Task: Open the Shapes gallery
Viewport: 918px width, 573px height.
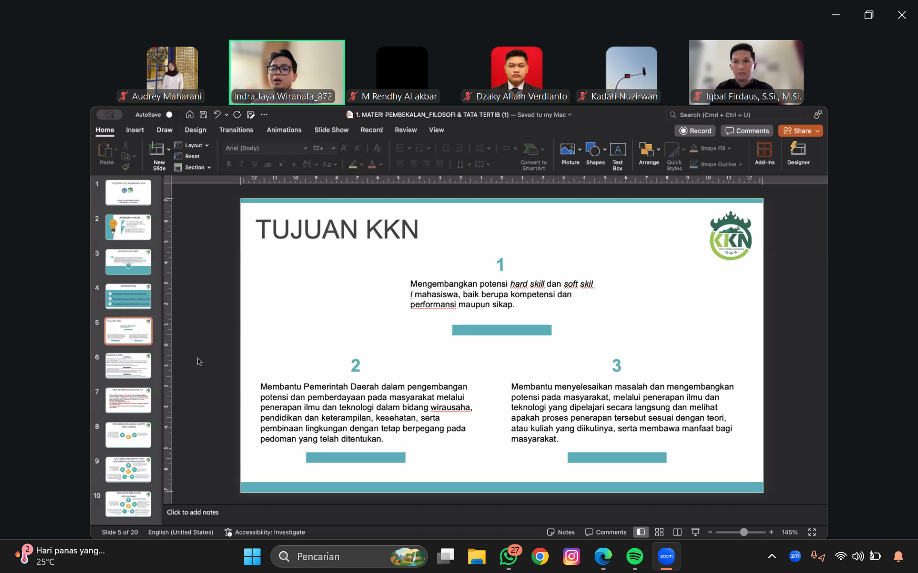Action: tap(593, 150)
